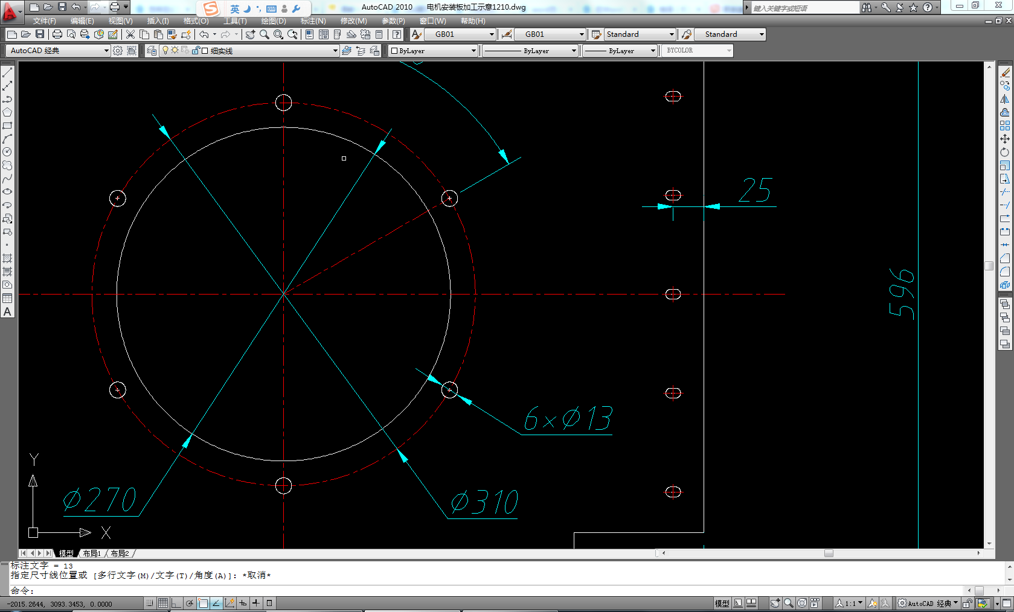Open the 标注(N) menu
The height and width of the screenshot is (612, 1014).
[313, 21]
